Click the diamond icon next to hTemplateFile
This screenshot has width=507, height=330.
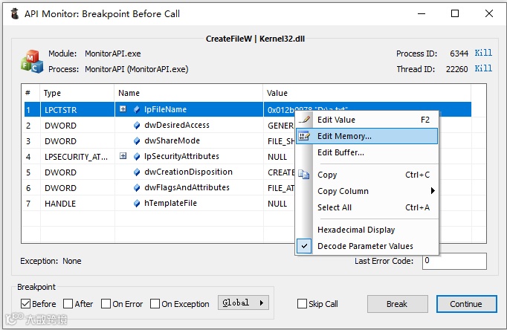point(137,204)
